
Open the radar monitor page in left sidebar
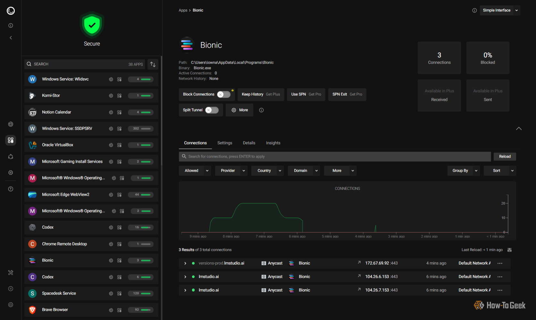pyautogui.click(x=11, y=124)
